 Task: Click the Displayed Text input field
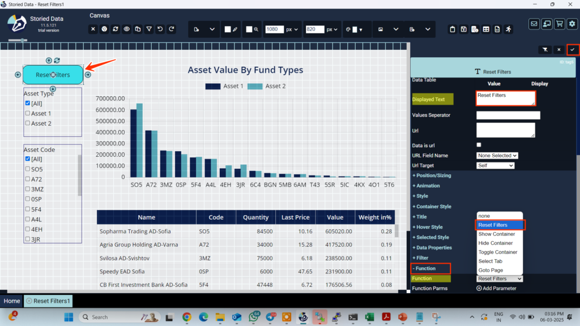point(505,98)
